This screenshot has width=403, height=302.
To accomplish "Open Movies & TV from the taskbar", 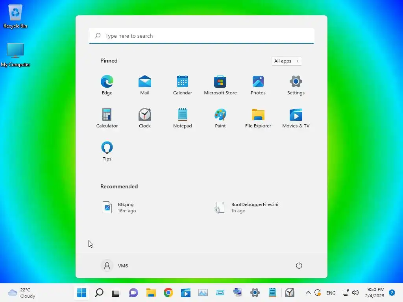I will [x=186, y=293].
